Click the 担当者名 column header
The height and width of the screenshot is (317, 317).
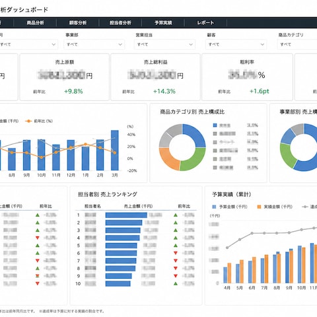point(92,206)
